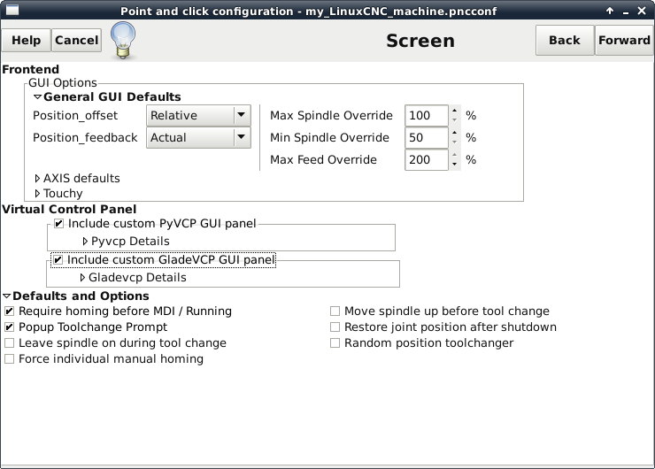Expand Pyvcp Details
The width and height of the screenshot is (655, 469).
tap(86, 242)
